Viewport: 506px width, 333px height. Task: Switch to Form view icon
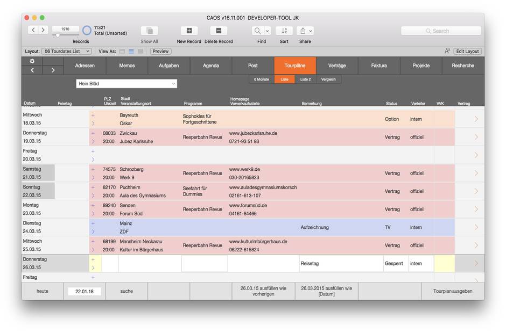click(x=122, y=51)
